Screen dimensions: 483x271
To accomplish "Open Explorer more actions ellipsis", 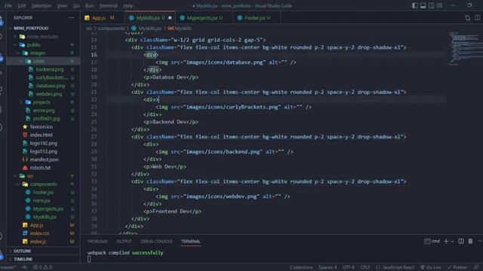I will pyautogui.click(x=72, y=18).
